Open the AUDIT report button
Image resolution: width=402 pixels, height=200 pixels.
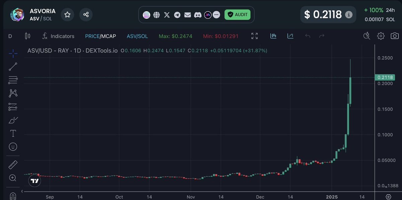tap(238, 14)
